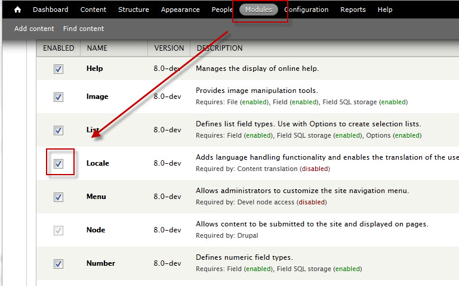The width and height of the screenshot is (459, 286).
Task: Open the Reports menu
Action: (353, 10)
